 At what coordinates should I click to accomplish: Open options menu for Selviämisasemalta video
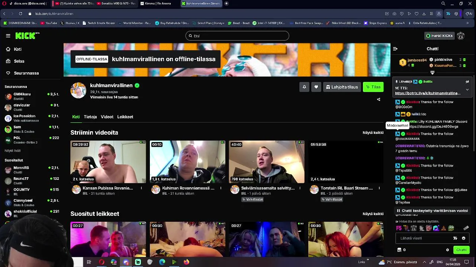click(x=300, y=188)
